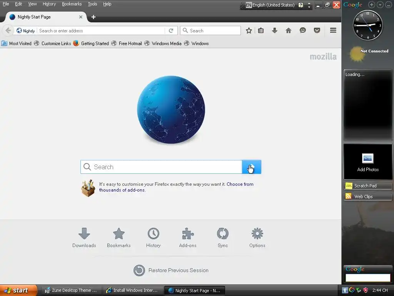This screenshot has width=394, height=296.
Task: Open the hamburger menu button
Action: (x=333, y=30)
